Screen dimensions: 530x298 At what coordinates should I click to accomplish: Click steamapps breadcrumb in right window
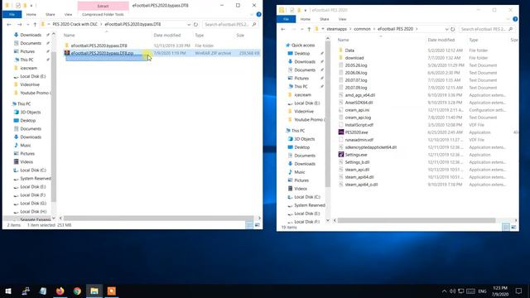point(336,29)
